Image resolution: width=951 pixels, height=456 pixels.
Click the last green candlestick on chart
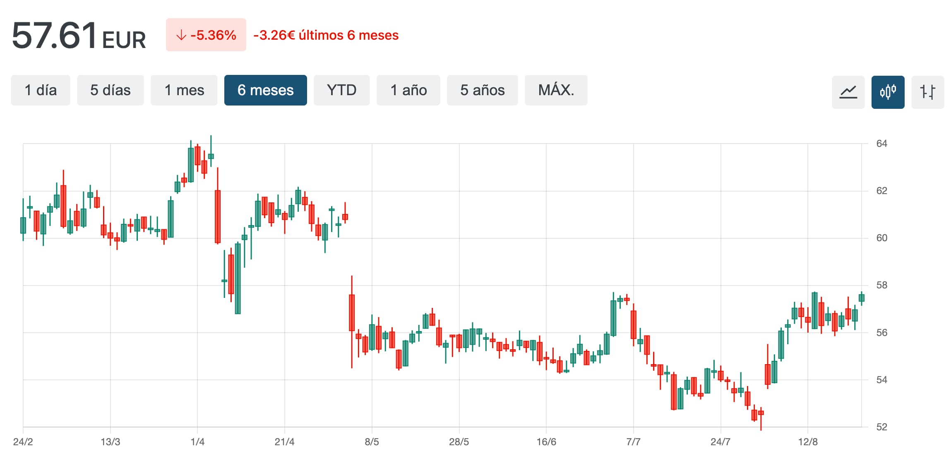point(862,298)
